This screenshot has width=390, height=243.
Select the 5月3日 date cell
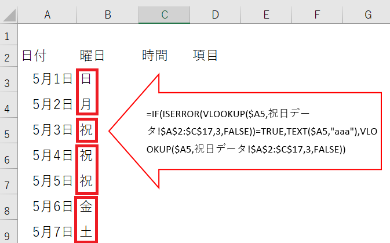click(48, 130)
